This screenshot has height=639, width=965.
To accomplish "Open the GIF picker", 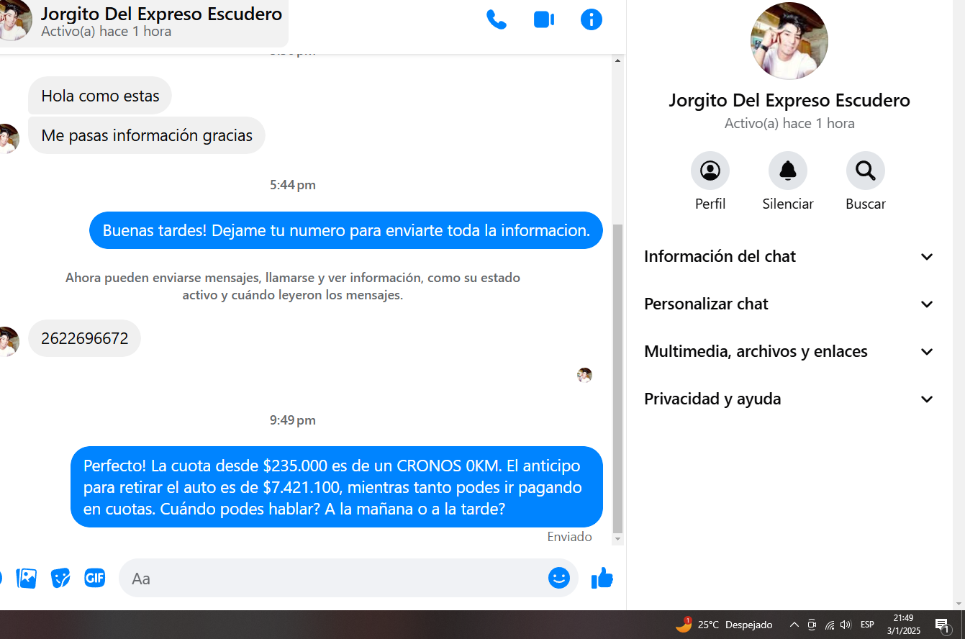I will pyautogui.click(x=94, y=578).
